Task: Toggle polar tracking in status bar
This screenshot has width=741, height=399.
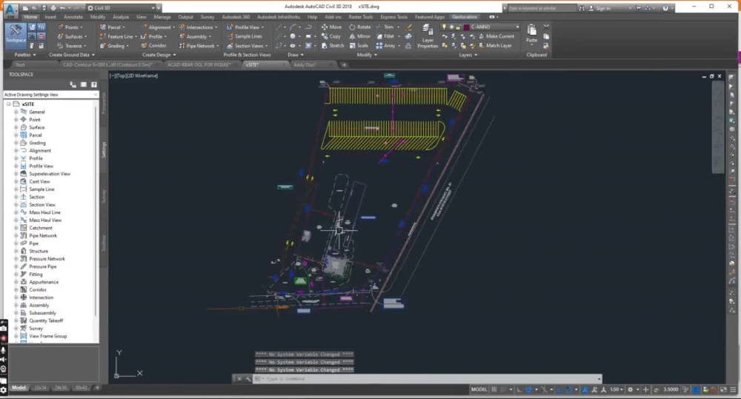Action: click(529, 389)
